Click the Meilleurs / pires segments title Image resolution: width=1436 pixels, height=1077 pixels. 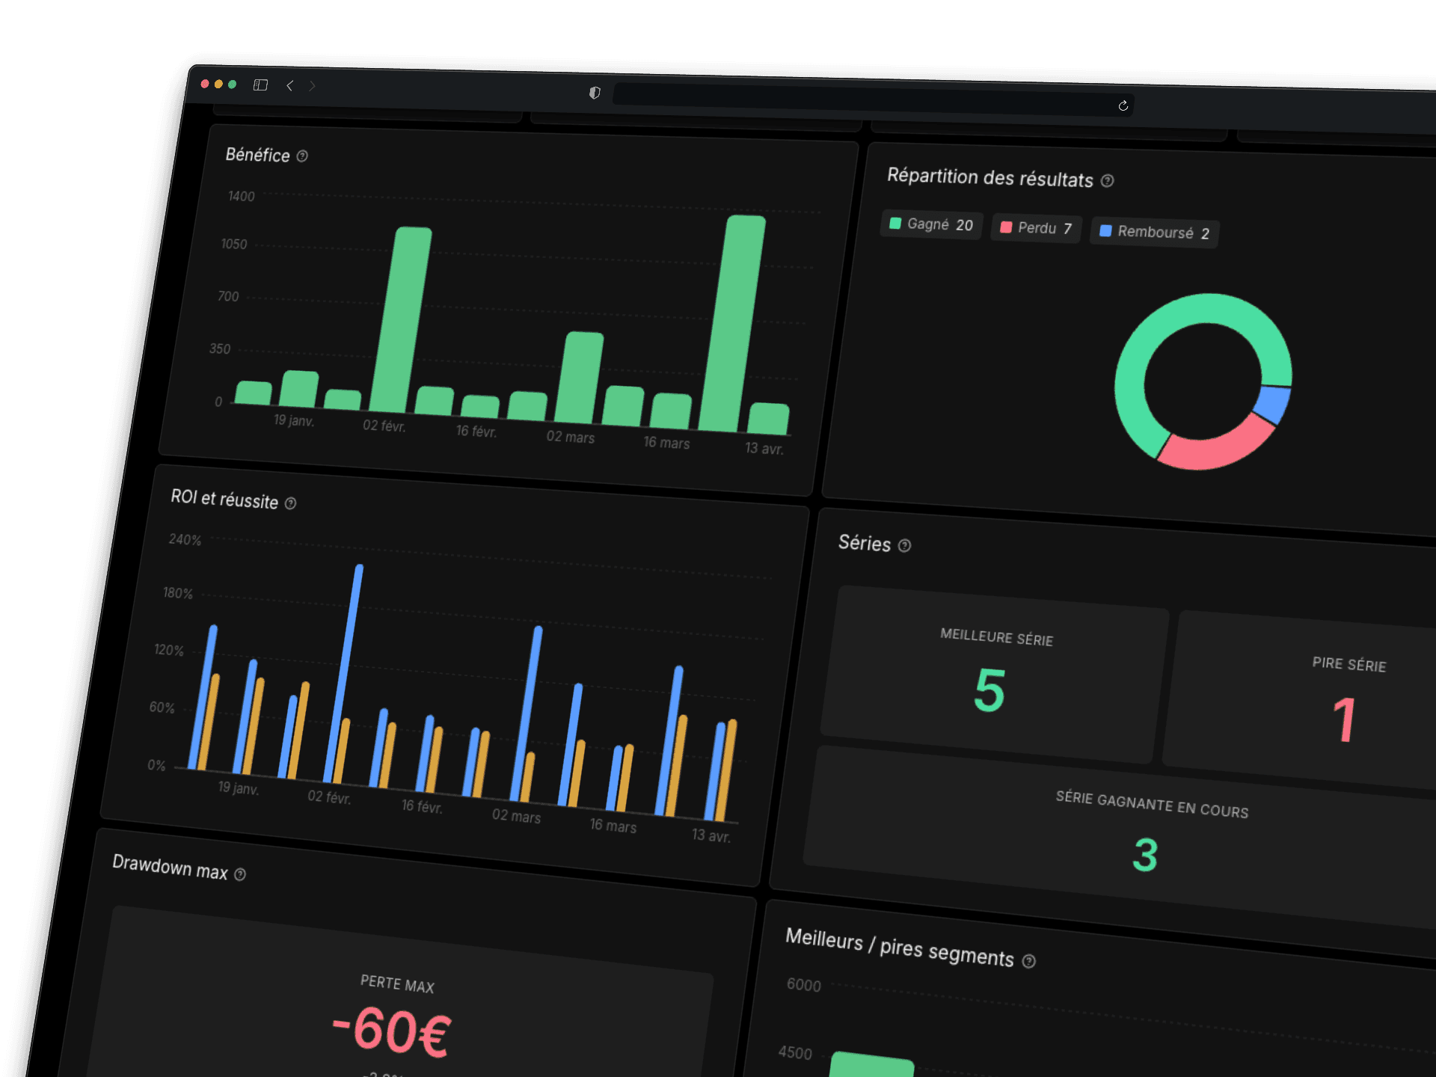point(900,947)
